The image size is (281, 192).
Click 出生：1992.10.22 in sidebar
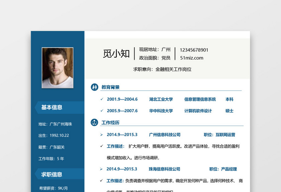click(x=54, y=135)
